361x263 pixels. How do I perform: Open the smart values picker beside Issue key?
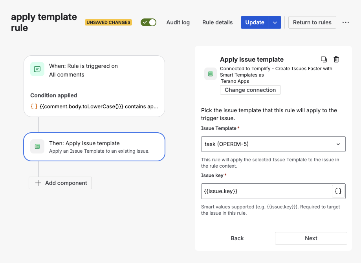pos(338,191)
